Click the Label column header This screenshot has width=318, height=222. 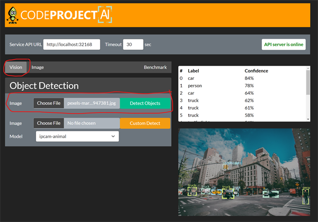(x=193, y=71)
